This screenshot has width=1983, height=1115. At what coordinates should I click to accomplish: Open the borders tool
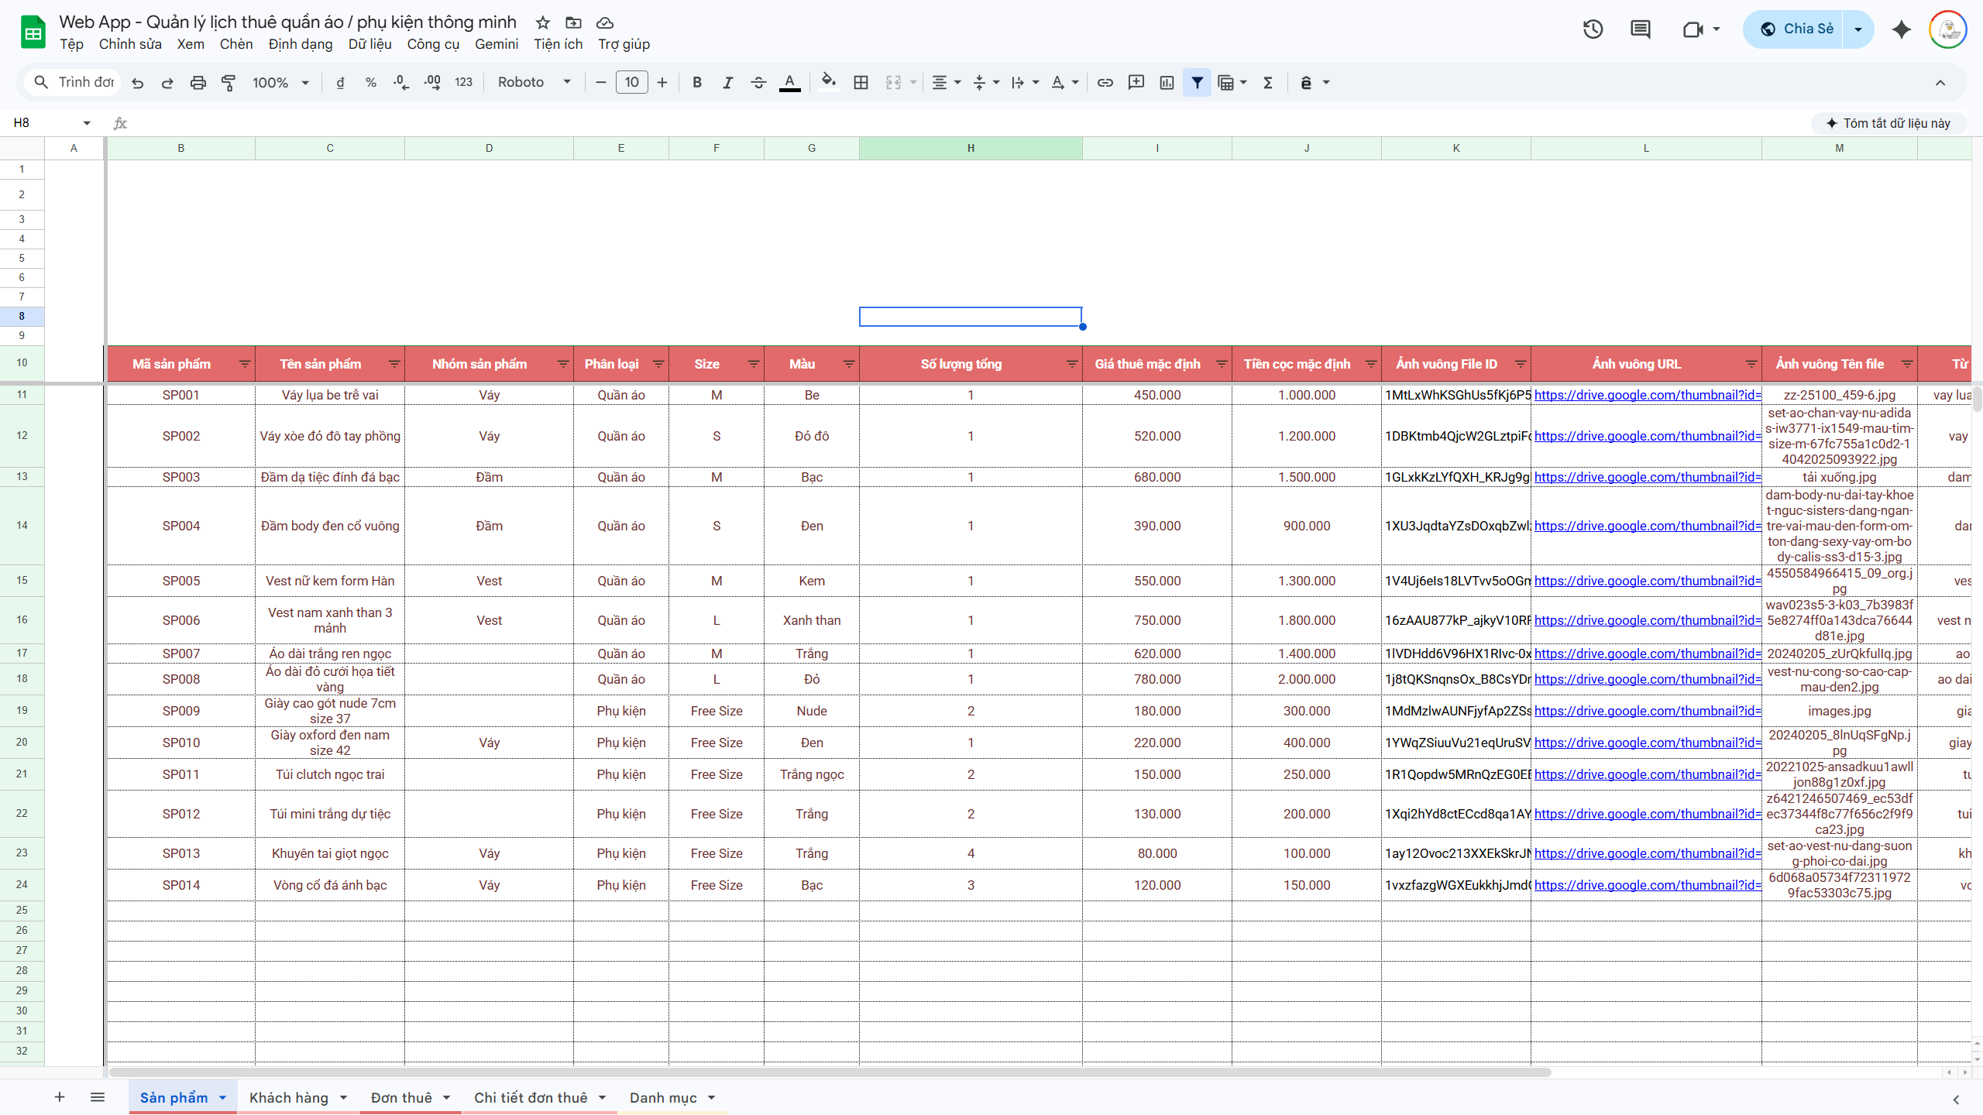pyautogui.click(x=861, y=83)
